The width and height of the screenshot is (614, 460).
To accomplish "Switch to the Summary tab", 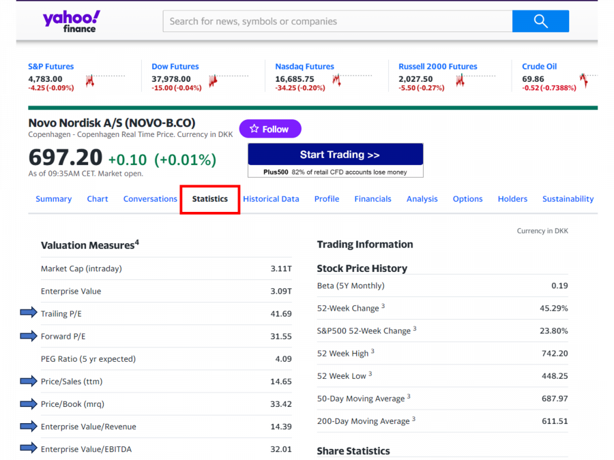I will click(x=53, y=199).
